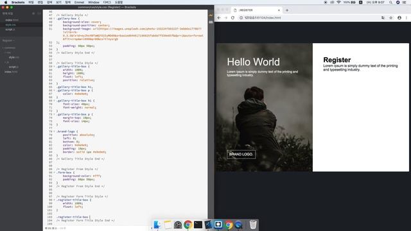Bookmark this page with the star icon
The image size is (411, 231).
391,18
